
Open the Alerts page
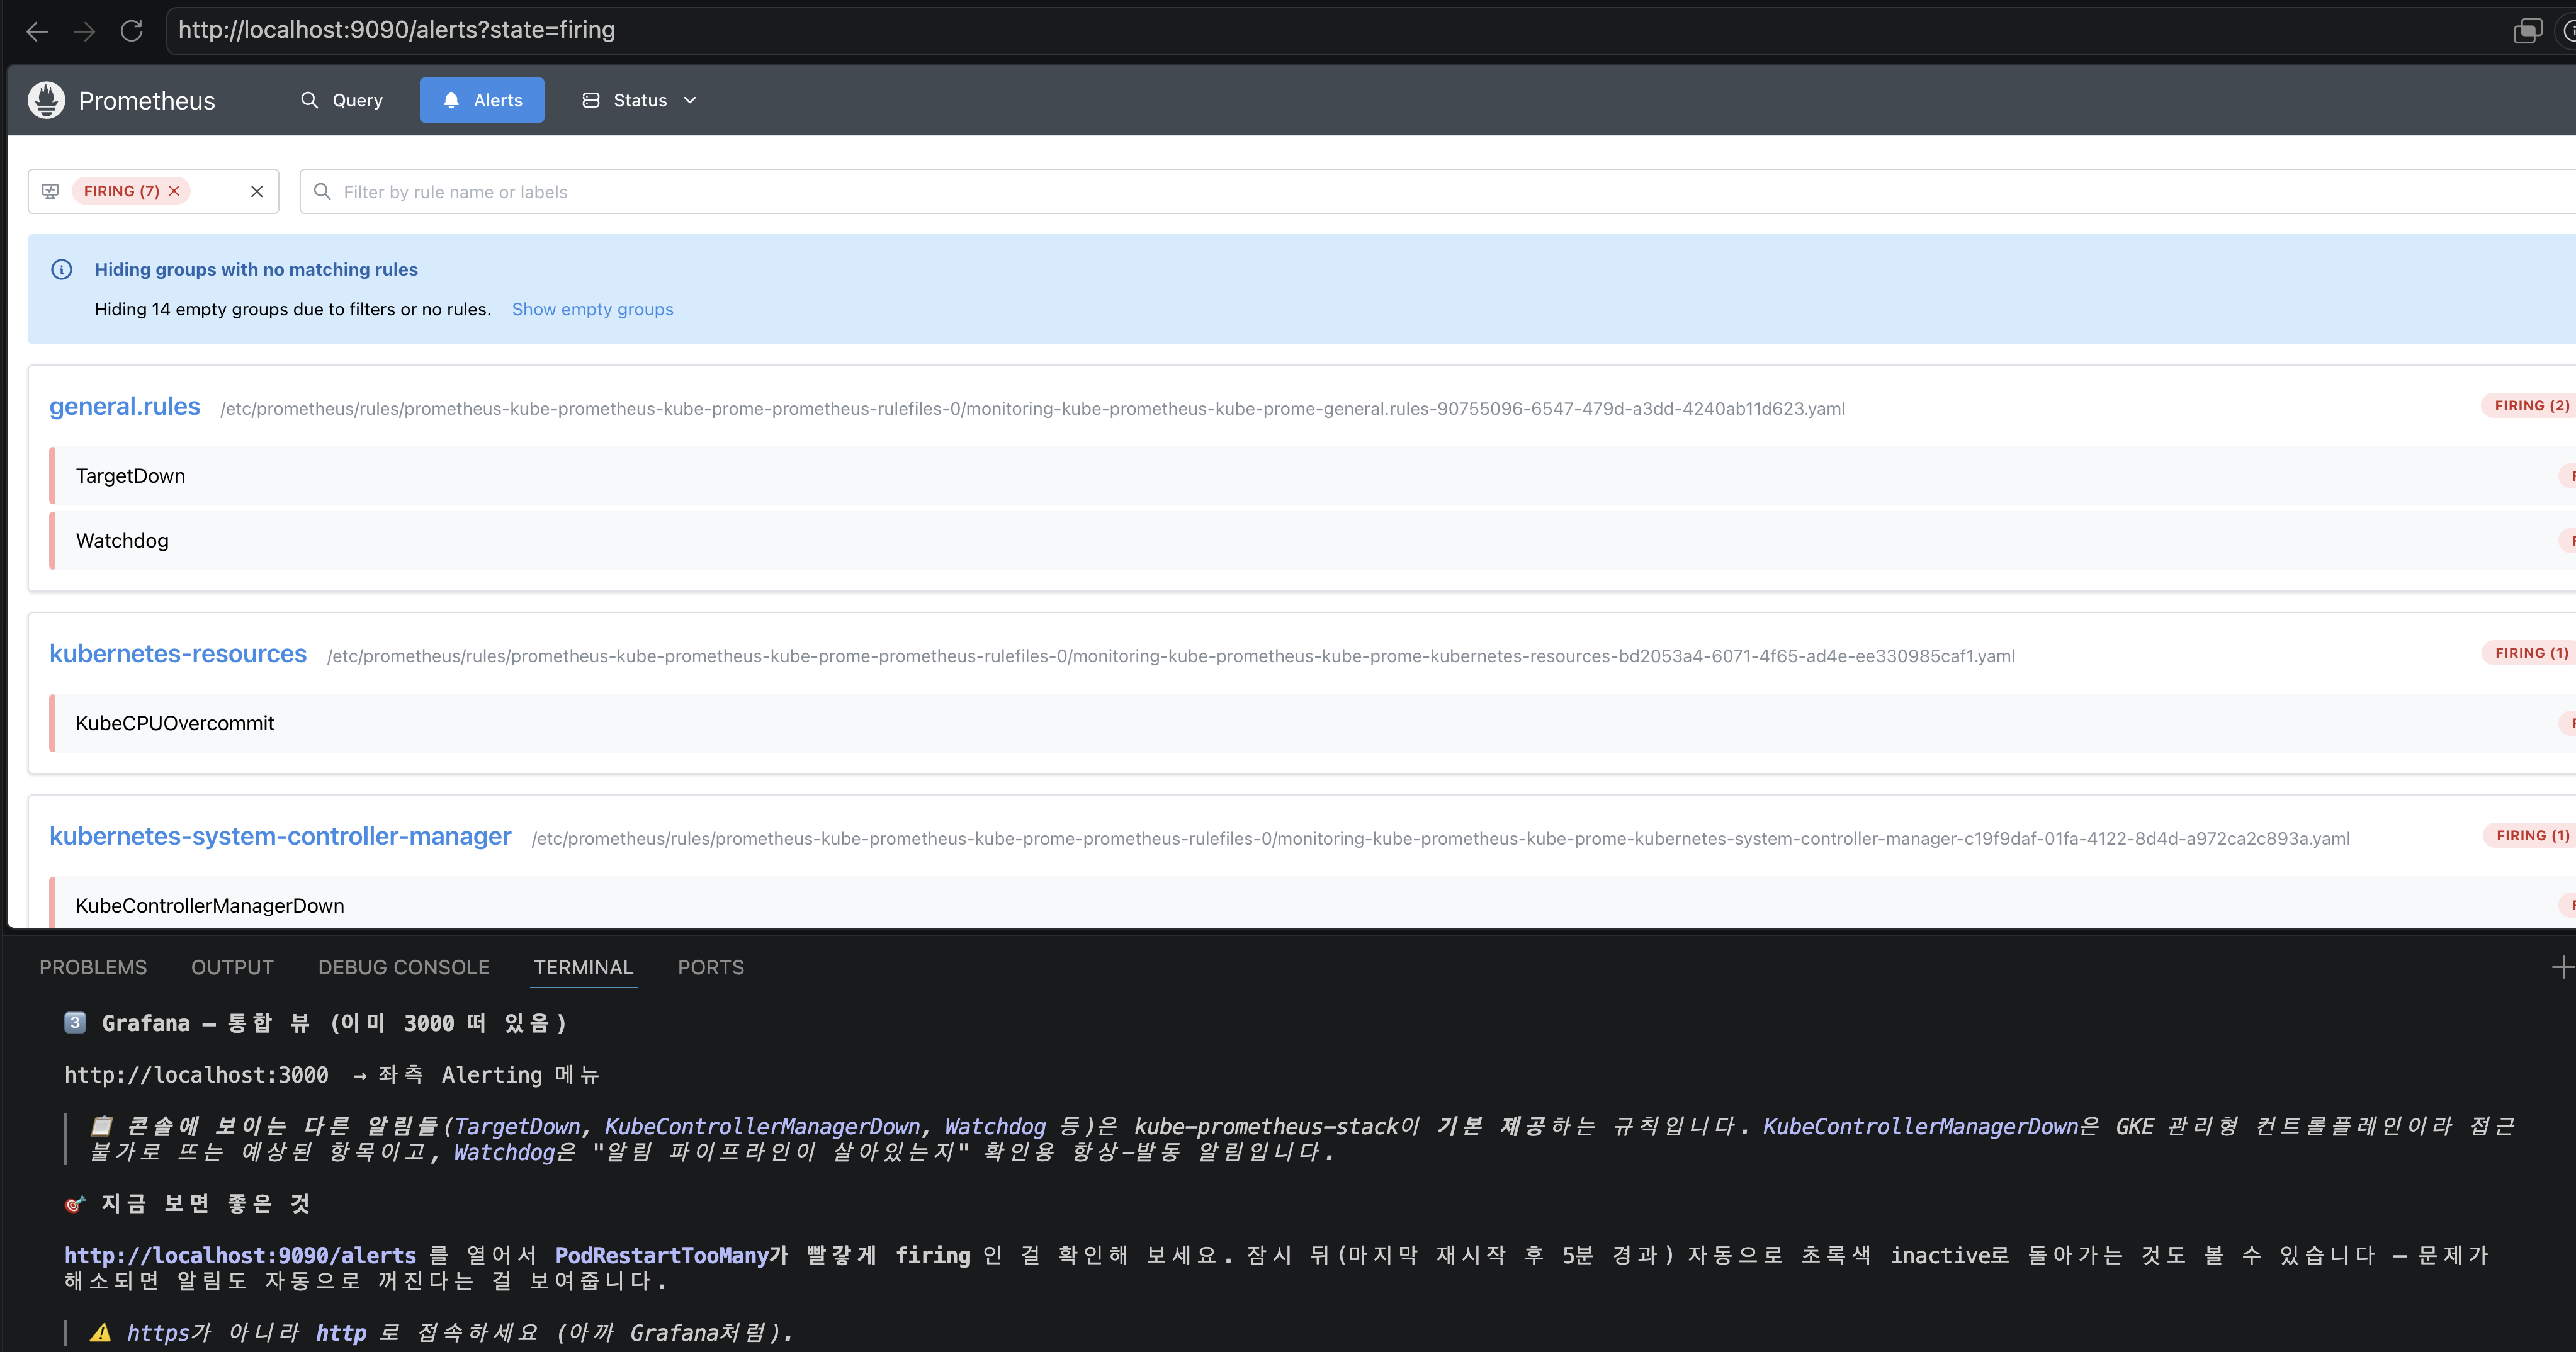[x=482, y=100]
